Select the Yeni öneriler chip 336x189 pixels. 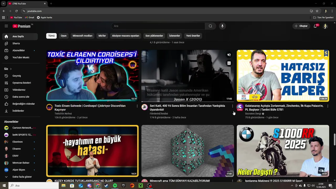pos(193,36)
